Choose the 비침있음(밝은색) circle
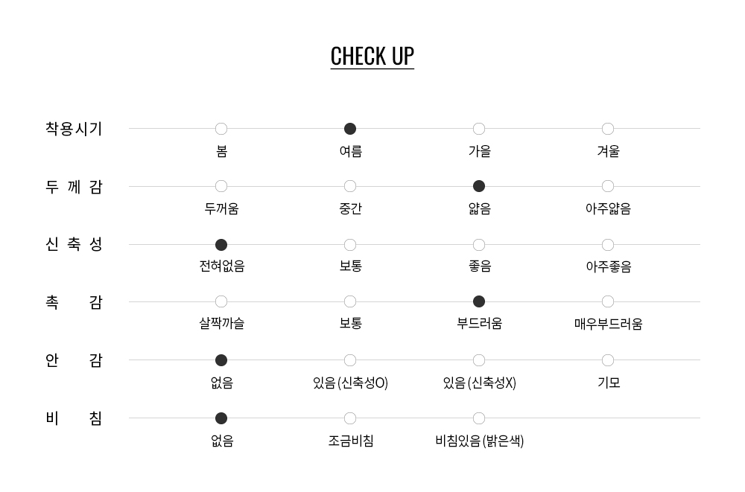745x492 pixels. point(479,418)
